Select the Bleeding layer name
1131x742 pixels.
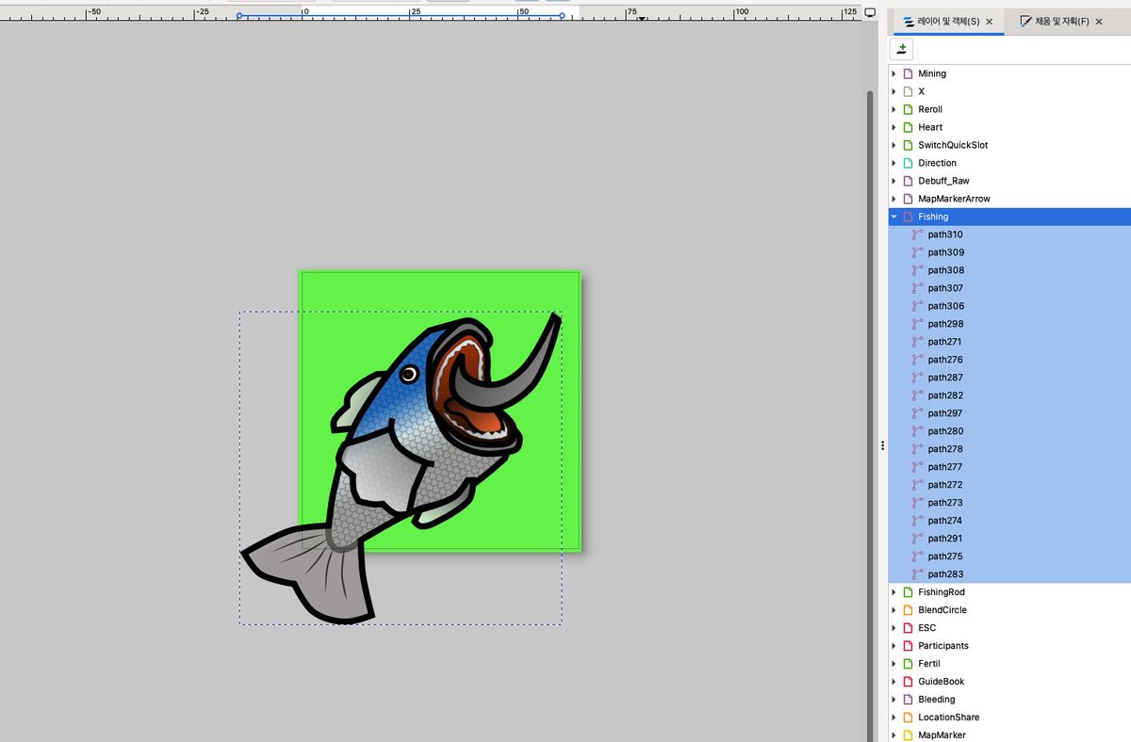(x=937, y=700)
